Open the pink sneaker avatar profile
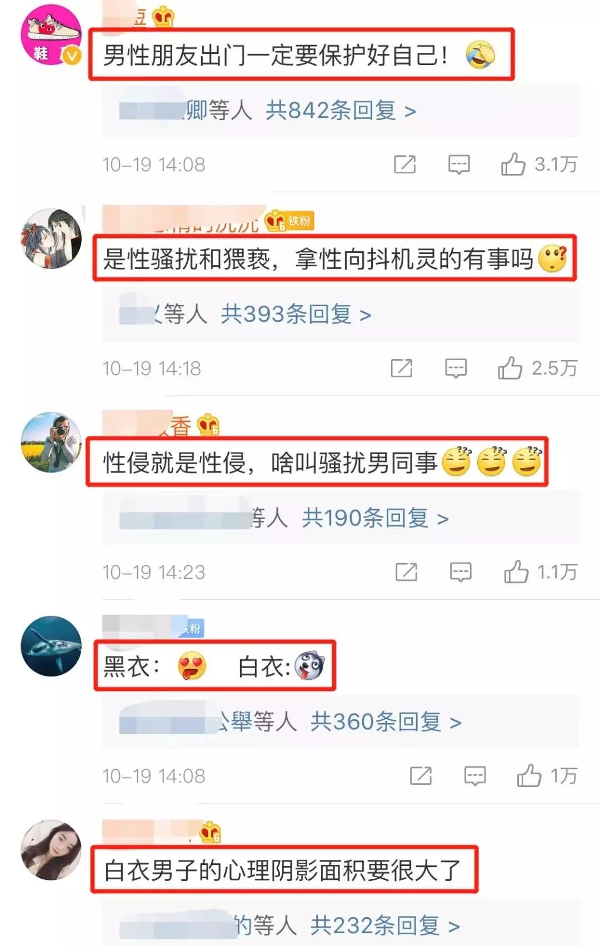600x946 pixels. (x=51, y=34)
